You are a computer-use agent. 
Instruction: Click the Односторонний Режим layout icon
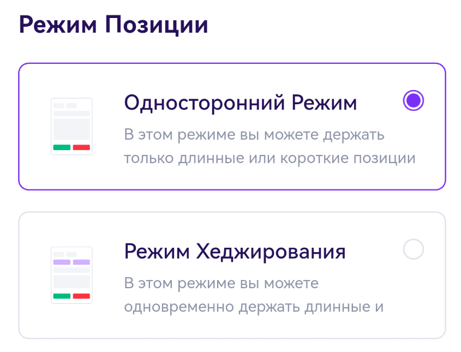click(x=71, y=127)
